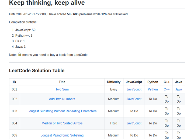Click Medium difficulty cell in row 002

[x=114, y=99]
